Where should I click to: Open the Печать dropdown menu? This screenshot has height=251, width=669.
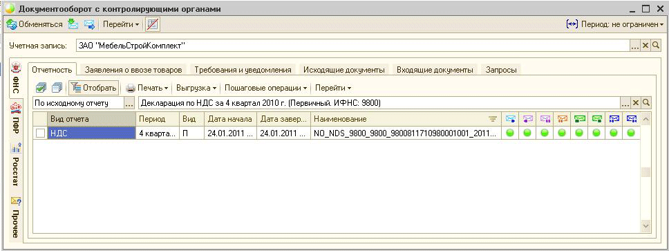pos(147,88)
